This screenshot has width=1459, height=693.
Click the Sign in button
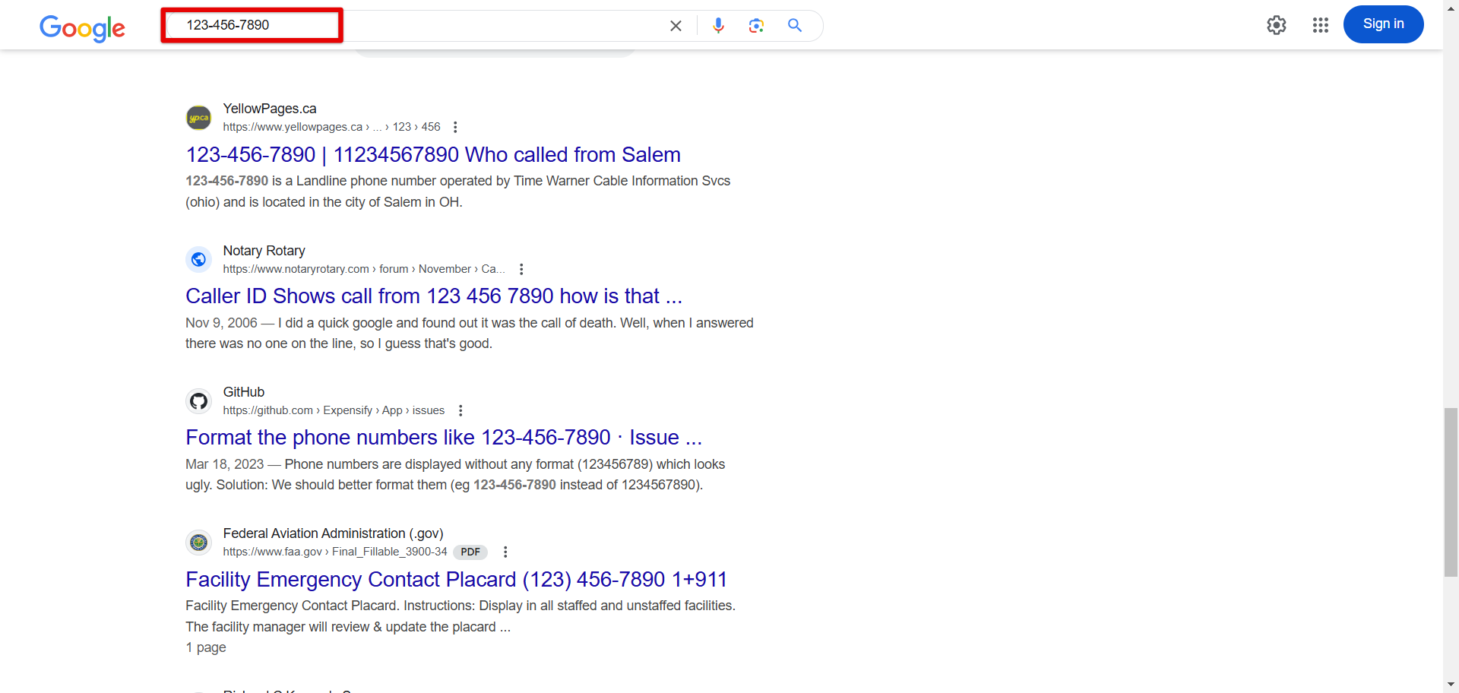pyautogui.click(x=1383, y=24)
